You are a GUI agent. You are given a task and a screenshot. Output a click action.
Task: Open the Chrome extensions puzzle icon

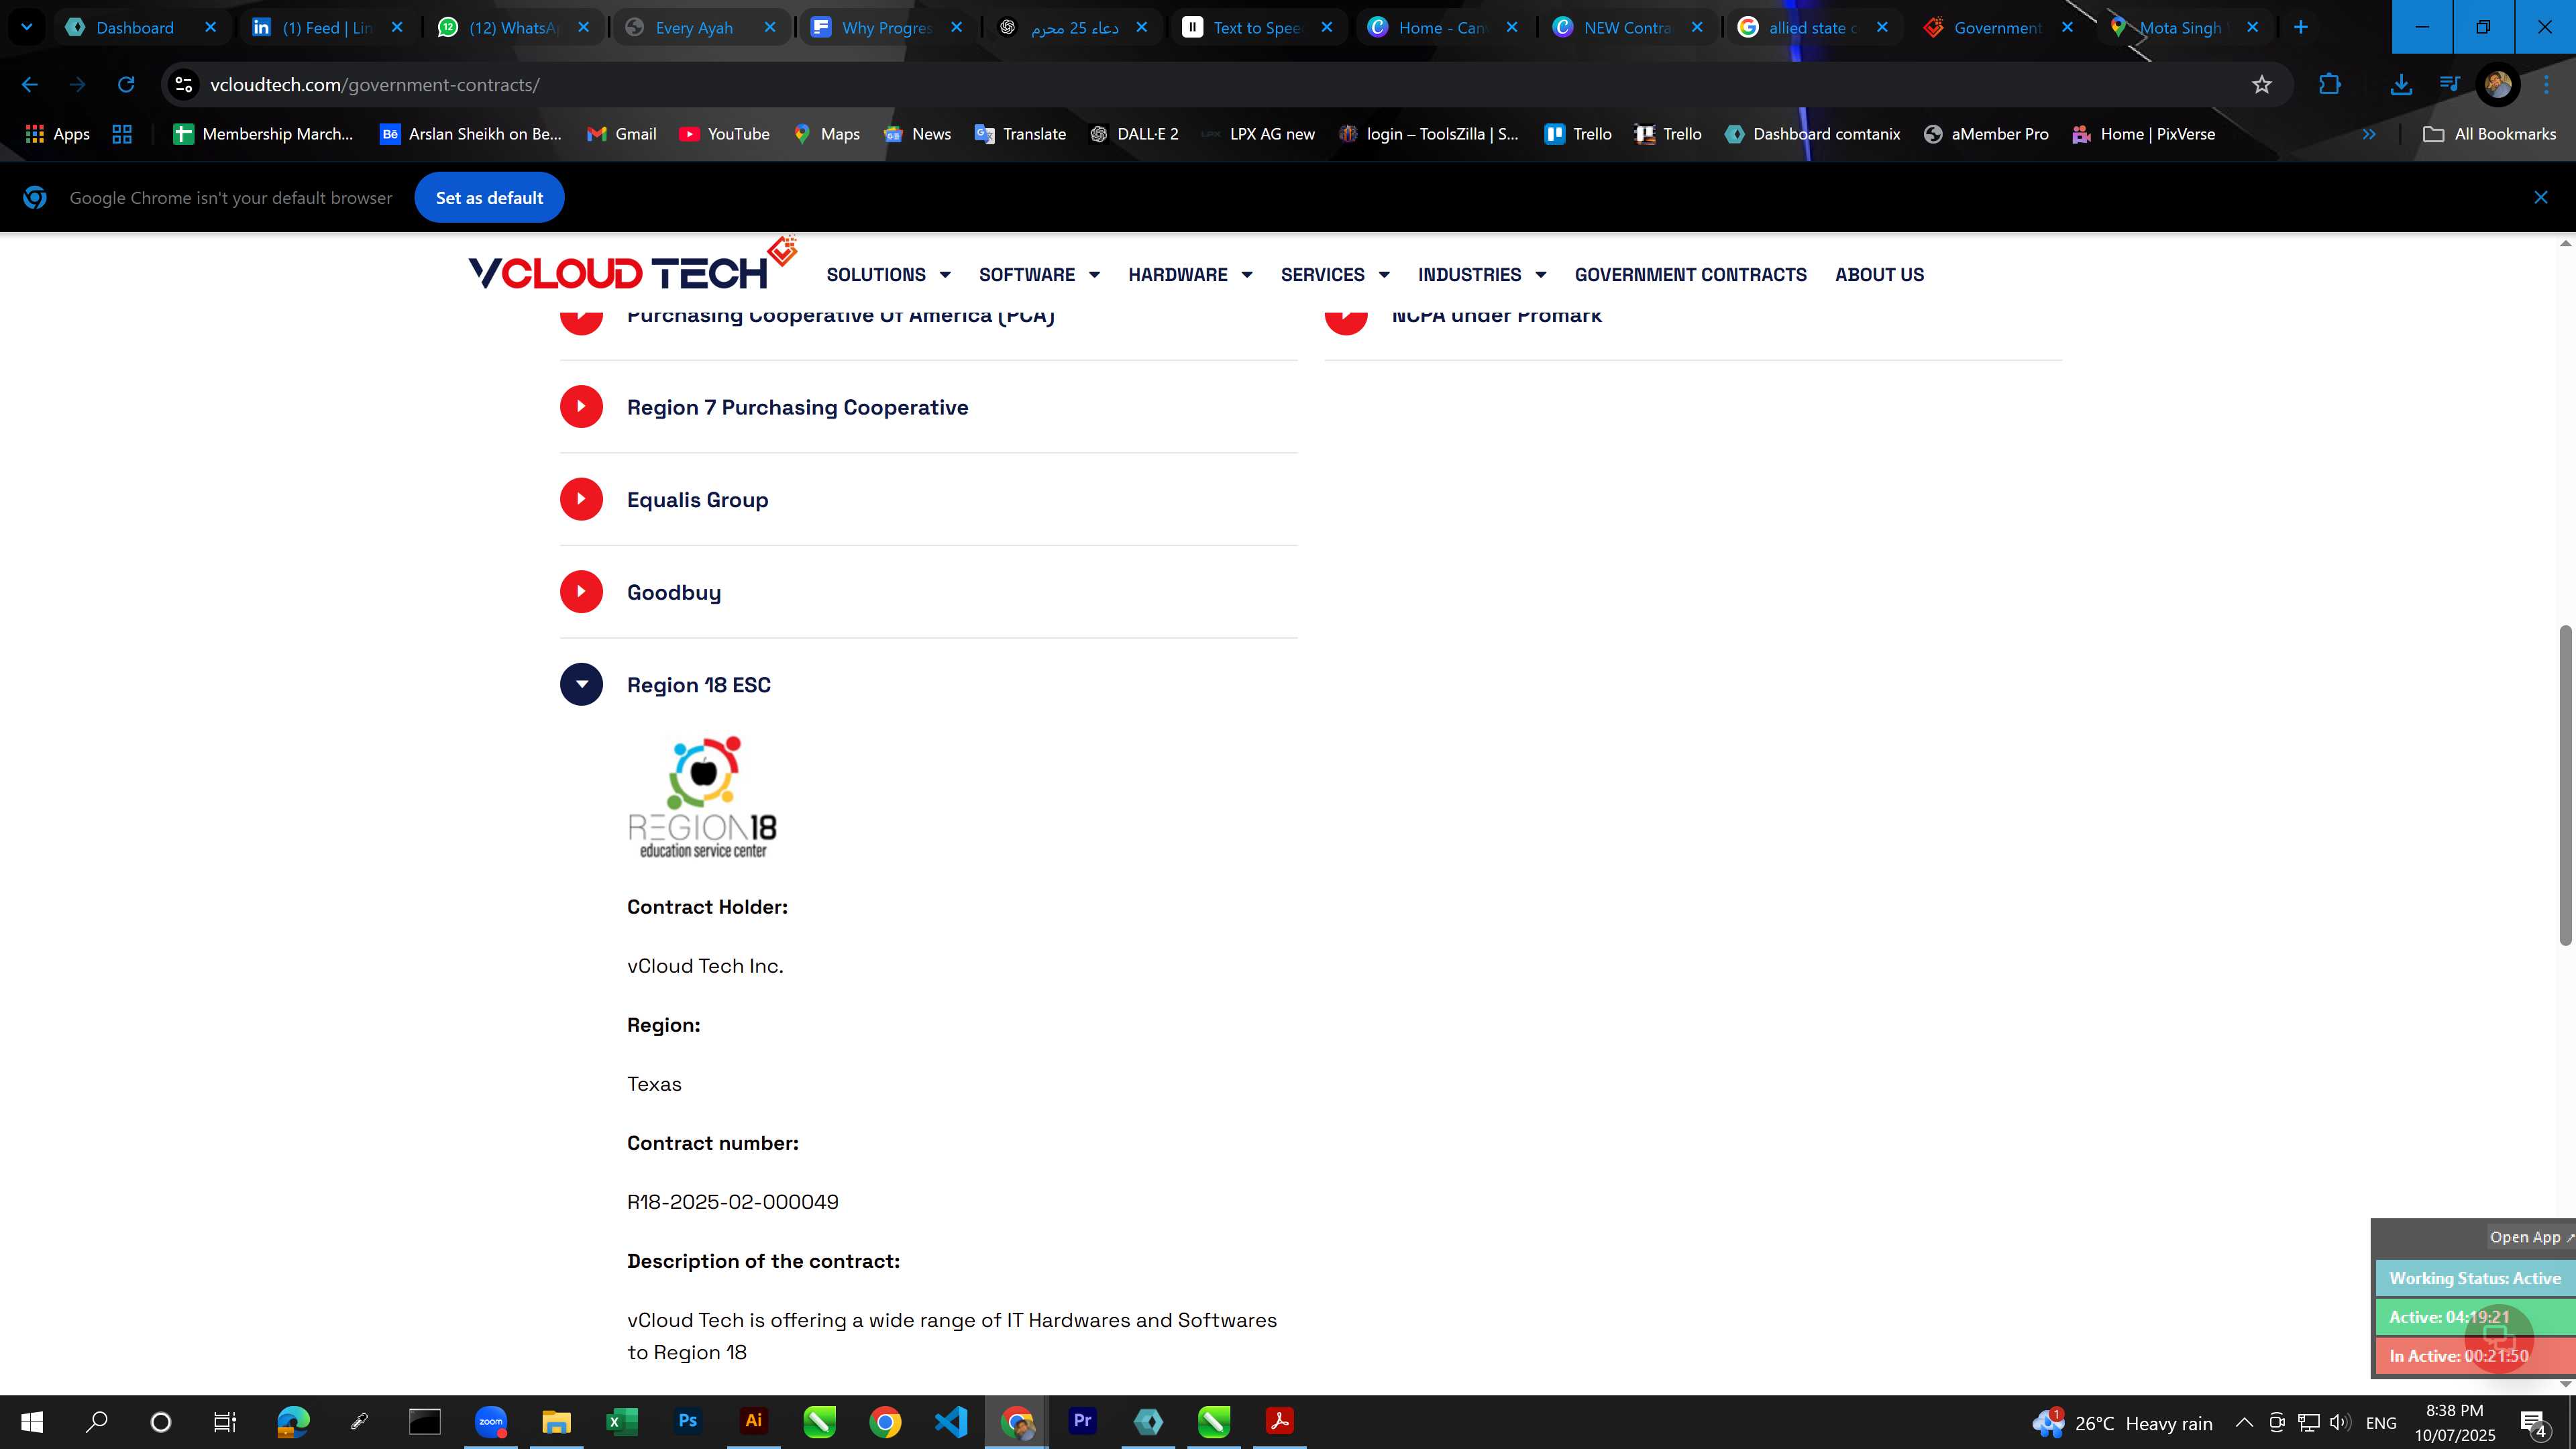pos(2330,85)
